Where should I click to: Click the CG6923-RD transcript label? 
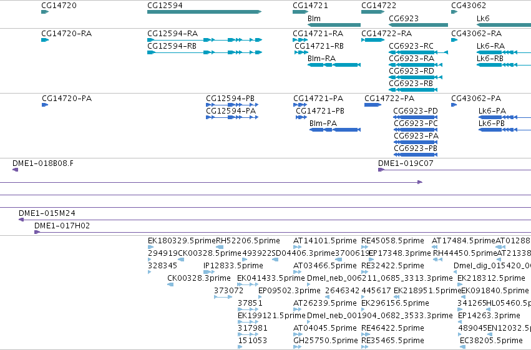click(x=411, y=71)
